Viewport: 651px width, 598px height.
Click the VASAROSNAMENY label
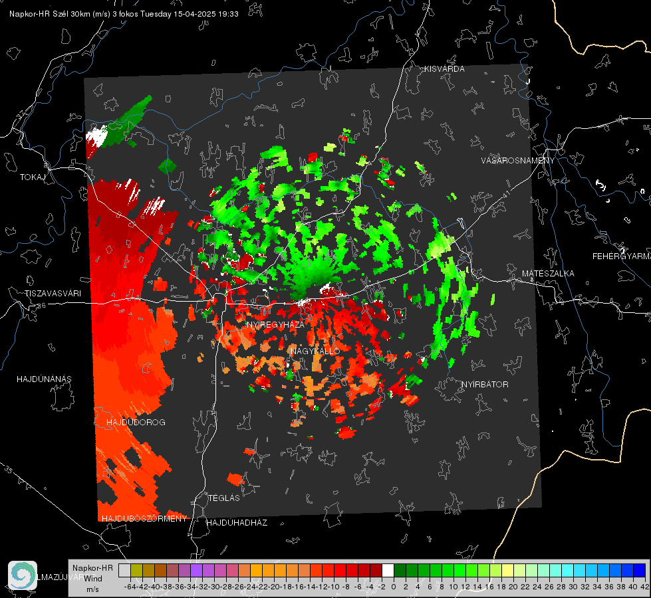click(518, 161)
